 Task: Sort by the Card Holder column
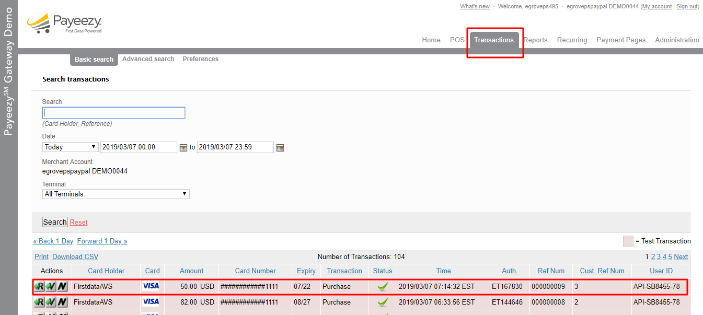click(x=106, y=271)
